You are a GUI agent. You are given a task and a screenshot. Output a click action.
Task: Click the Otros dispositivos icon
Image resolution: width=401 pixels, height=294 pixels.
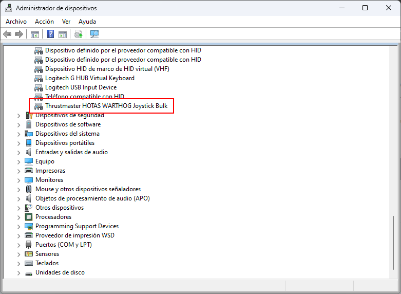[x=29, y=208]
